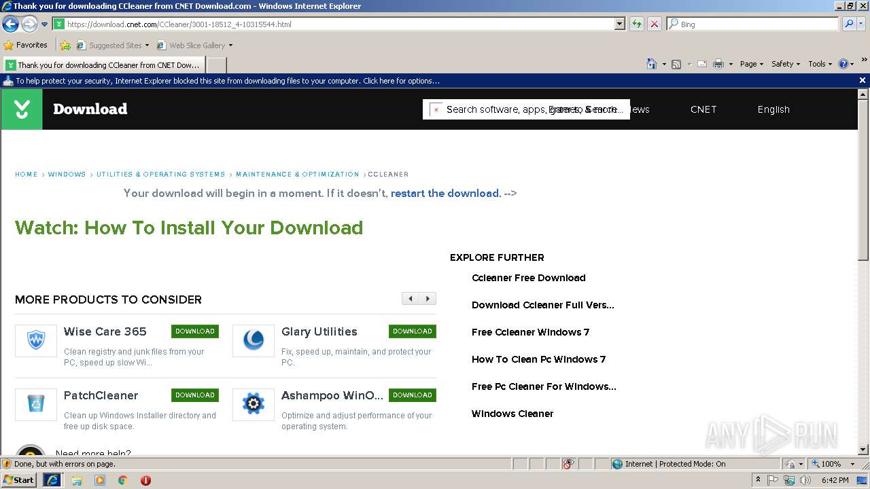Click previous products carousel arrow
The width and height of the screenshot is (870, 489).
coord(411,299)
